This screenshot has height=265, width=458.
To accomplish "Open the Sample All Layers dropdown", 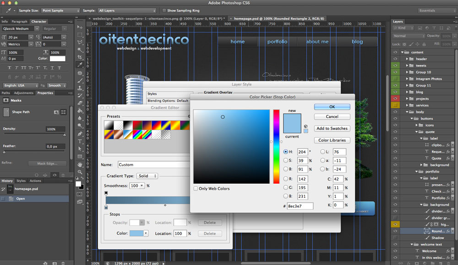I will click(x=127, y=11).
